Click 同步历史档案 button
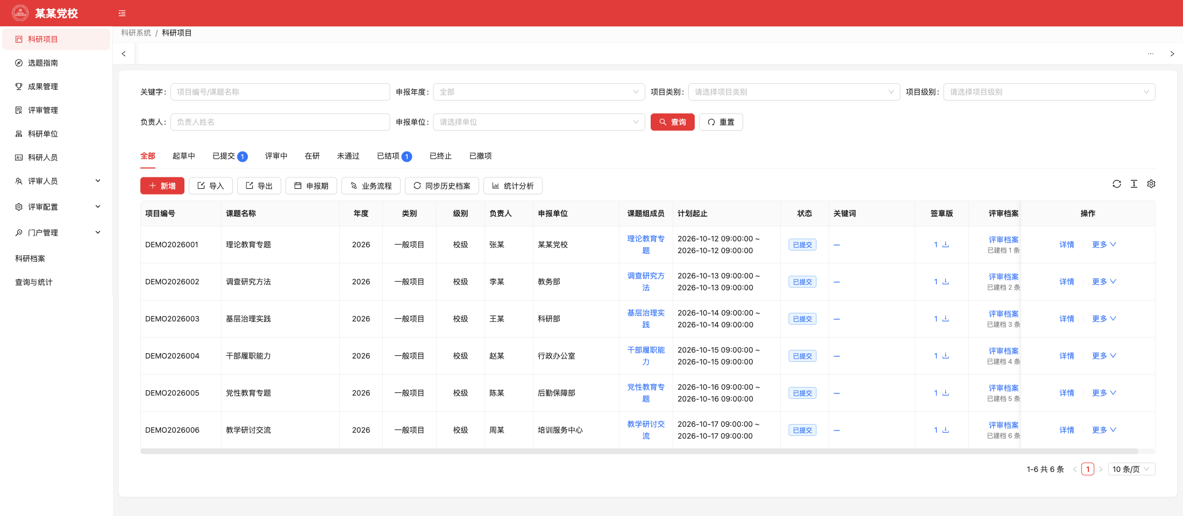 [442, 185]
